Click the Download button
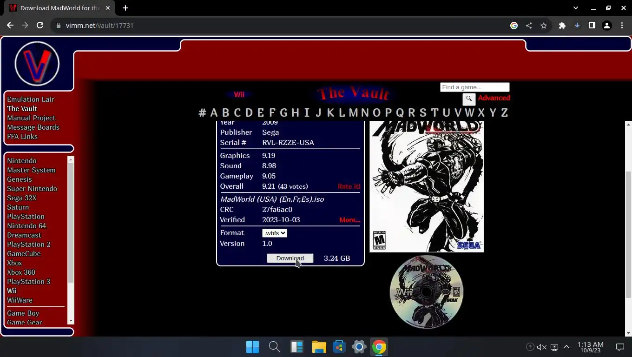This screenshot has height=357, width=632. click(290, 258)
